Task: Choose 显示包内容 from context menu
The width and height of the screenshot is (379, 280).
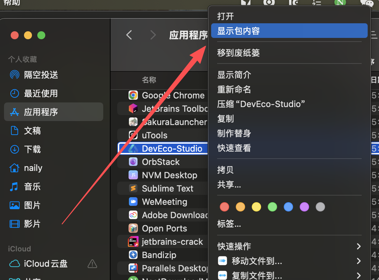Action: pos(238,31)
